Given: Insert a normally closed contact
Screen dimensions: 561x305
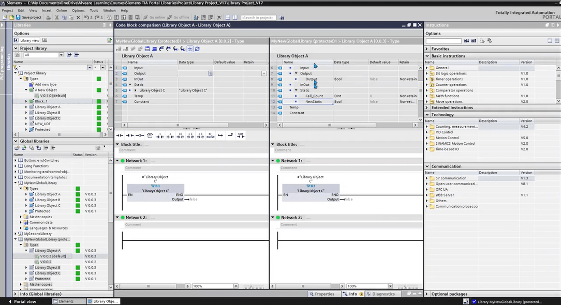Looking at the screenshot, I should tap(129, 135).
